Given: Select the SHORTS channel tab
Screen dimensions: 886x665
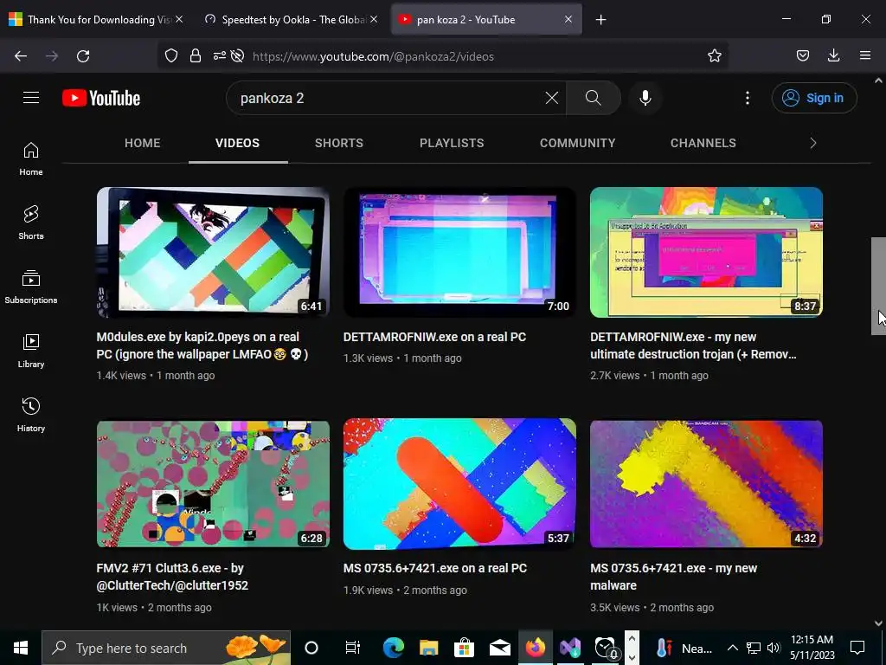Looking at the screenshot, I should [339, 143].
